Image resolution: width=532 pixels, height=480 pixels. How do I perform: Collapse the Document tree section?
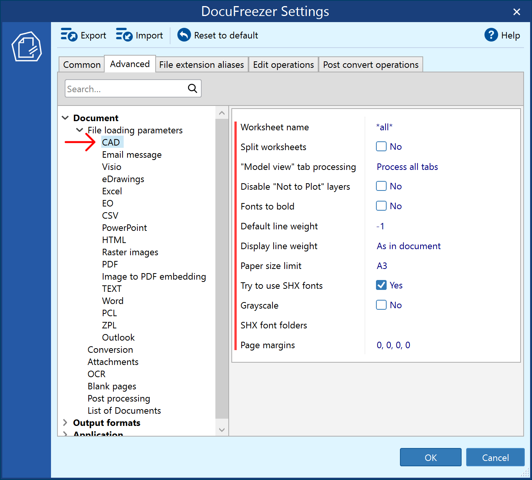(x=65, y=118)
